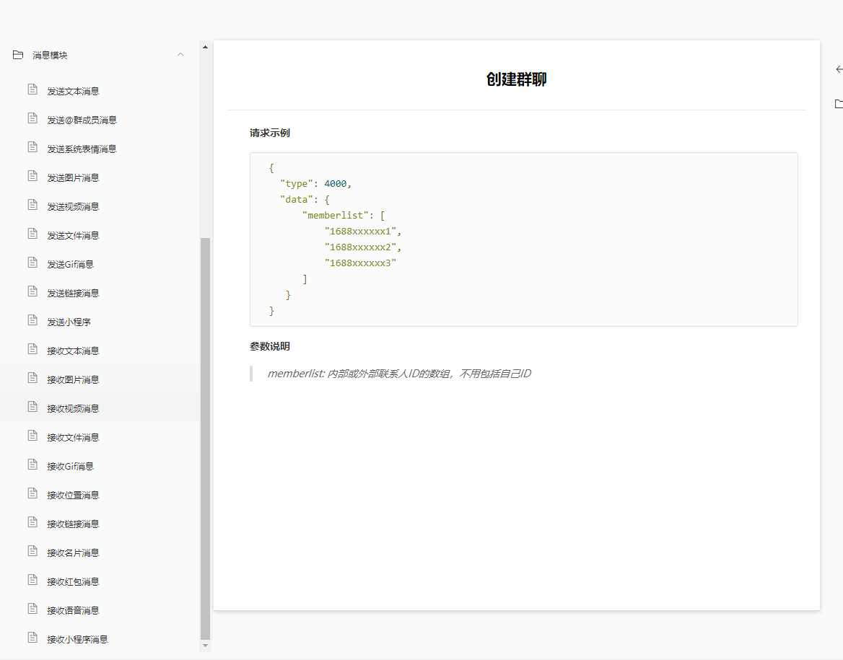Click document icon beside 发送文本消息
Image resolution: width=843 pixels, height=660 pixels.
[x=32, y=89]
